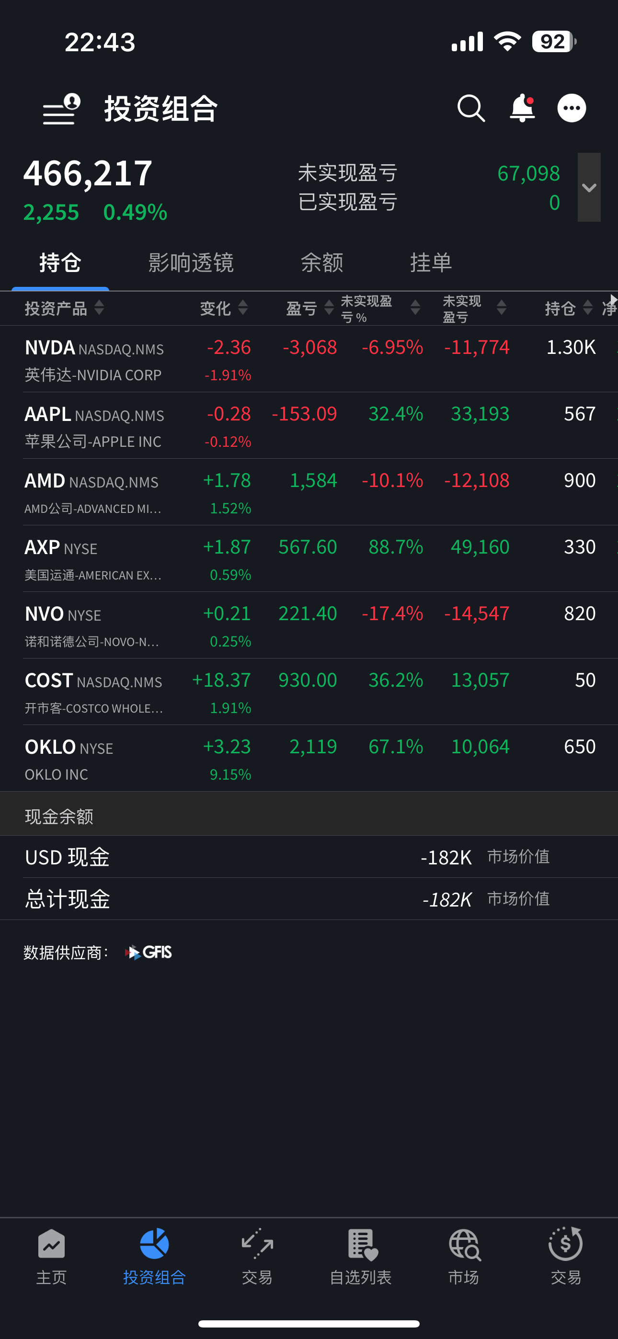Tap the search magnifier icon
618x1339 pixels.
[471, 108]
